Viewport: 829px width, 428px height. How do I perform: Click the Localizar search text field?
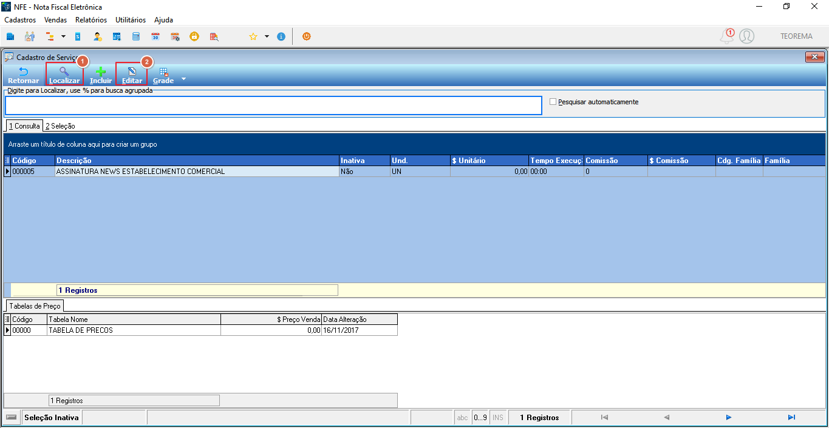tap(273, 105)
